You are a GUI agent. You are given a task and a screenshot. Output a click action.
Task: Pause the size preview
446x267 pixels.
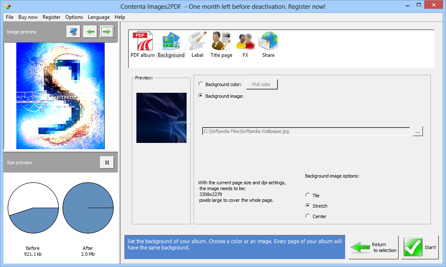107,163
